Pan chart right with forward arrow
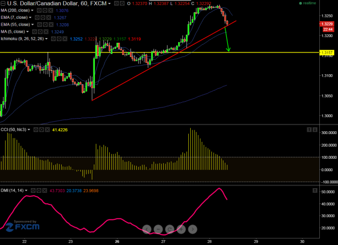The height and width of the screenshot is (245, 338). pyautogui.click(x=193, y=229)
